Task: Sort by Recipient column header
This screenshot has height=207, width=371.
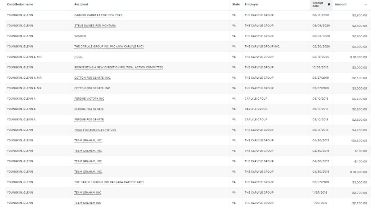Action: coord(81,4)
